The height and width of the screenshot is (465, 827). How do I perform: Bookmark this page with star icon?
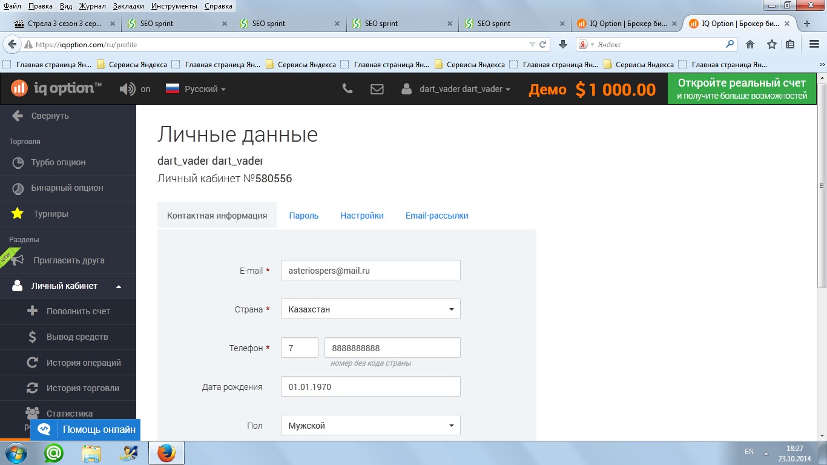(772, 45)
